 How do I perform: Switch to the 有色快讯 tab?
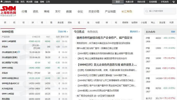(93, 32)
